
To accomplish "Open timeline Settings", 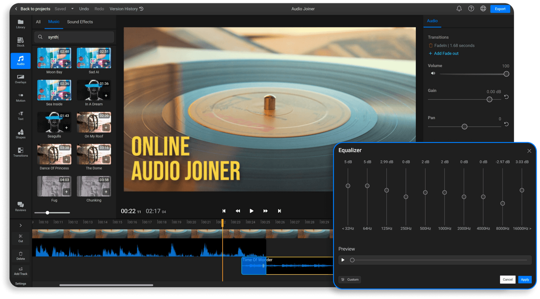I will point(21,283).
